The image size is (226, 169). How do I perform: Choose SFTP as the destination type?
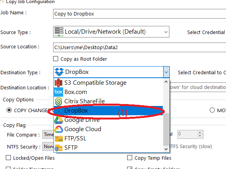coord(109,147)
